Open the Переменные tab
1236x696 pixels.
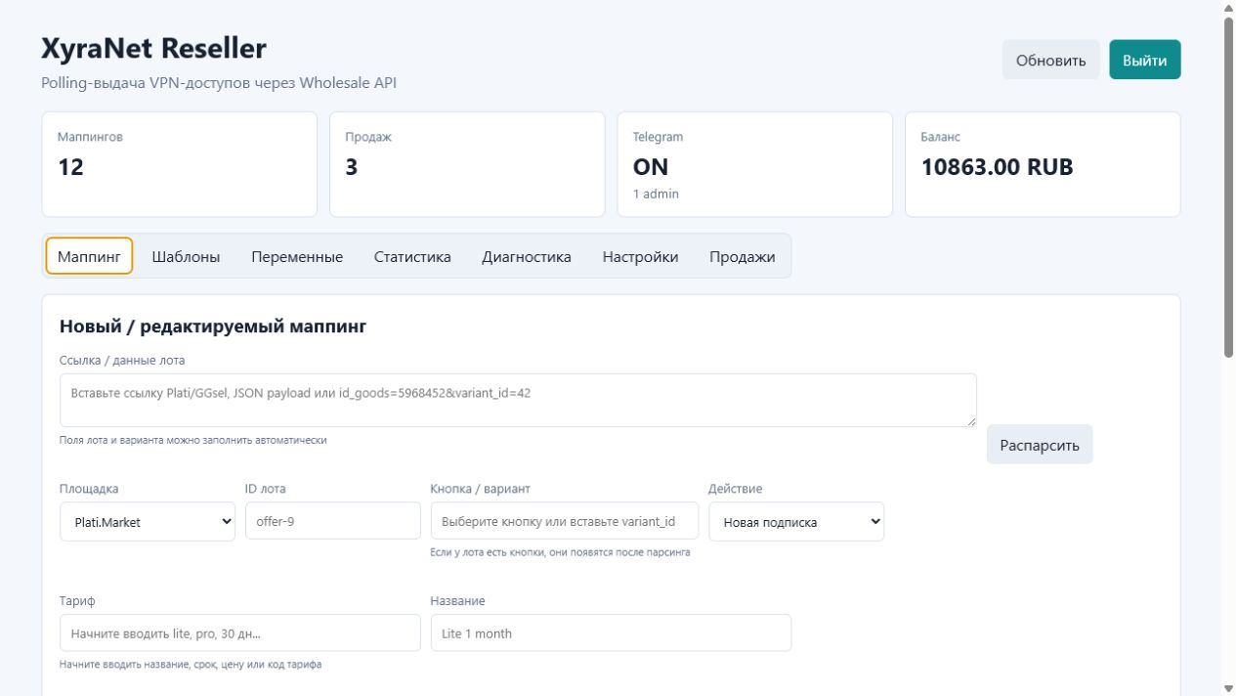click(297, 257)
